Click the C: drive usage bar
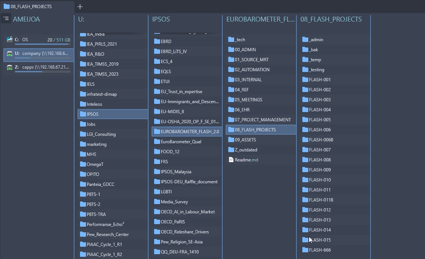Image resolution: width=425 pixels, height=259 pixels. click(43, 44)
